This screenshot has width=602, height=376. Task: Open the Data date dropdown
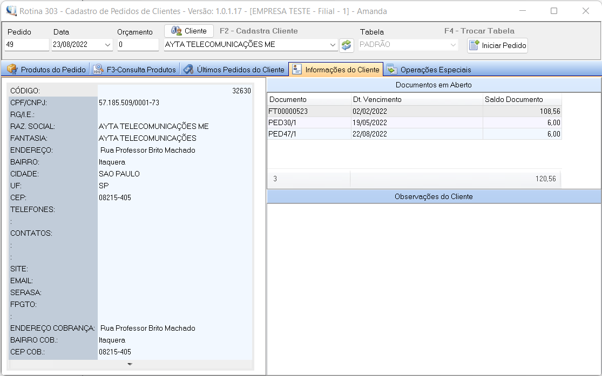click(107, 45)
